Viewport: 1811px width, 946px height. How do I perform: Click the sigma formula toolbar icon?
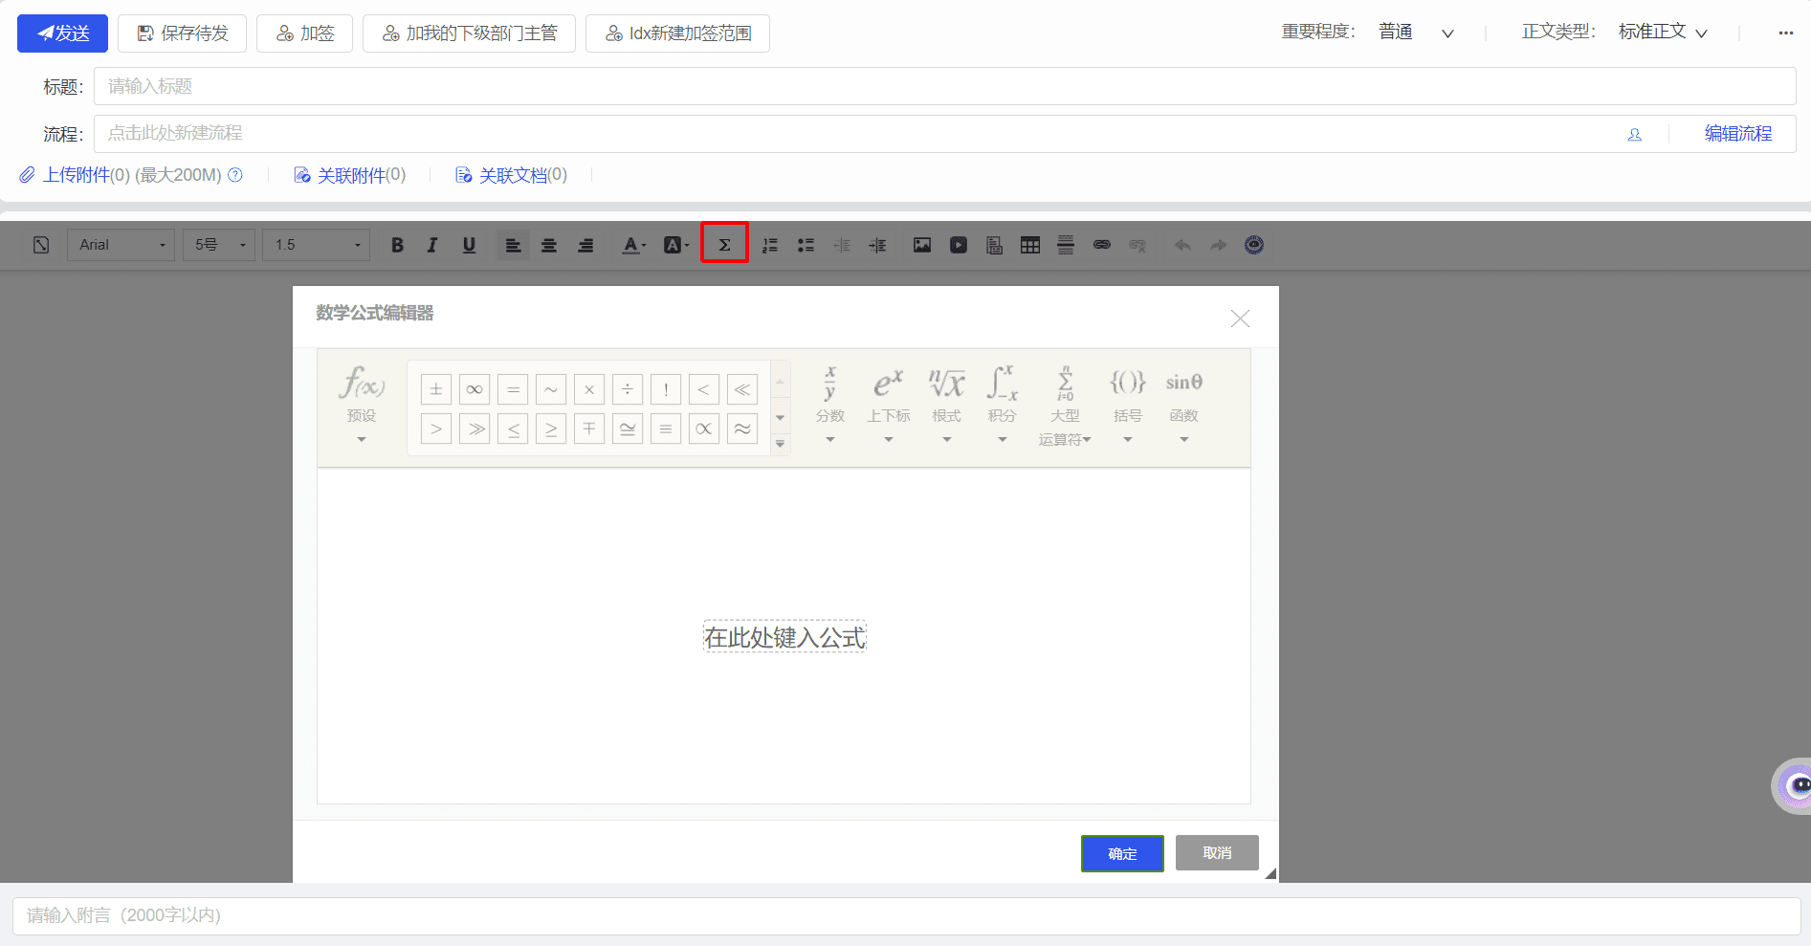tap(724, 245)
